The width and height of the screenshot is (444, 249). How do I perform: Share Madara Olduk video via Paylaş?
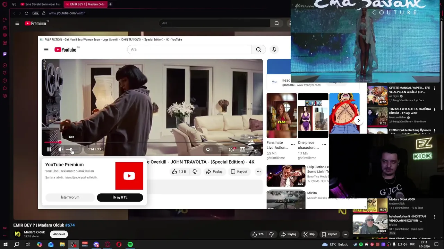point(289,234)
